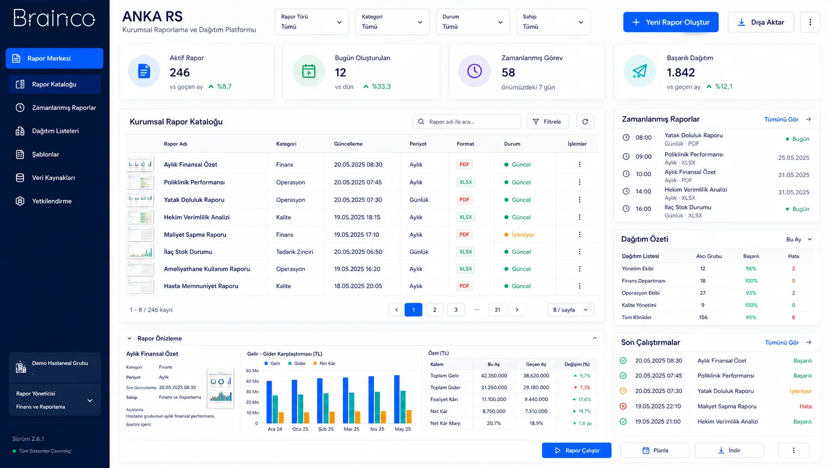Screen dimensions: 832x468
Task: Open the Sahip filter dropdown
Action: coord(553,22)
